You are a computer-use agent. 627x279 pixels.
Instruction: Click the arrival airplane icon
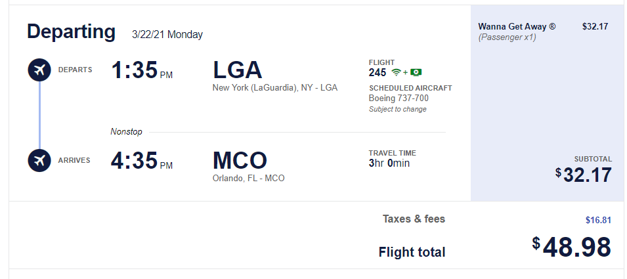(39, 160)
